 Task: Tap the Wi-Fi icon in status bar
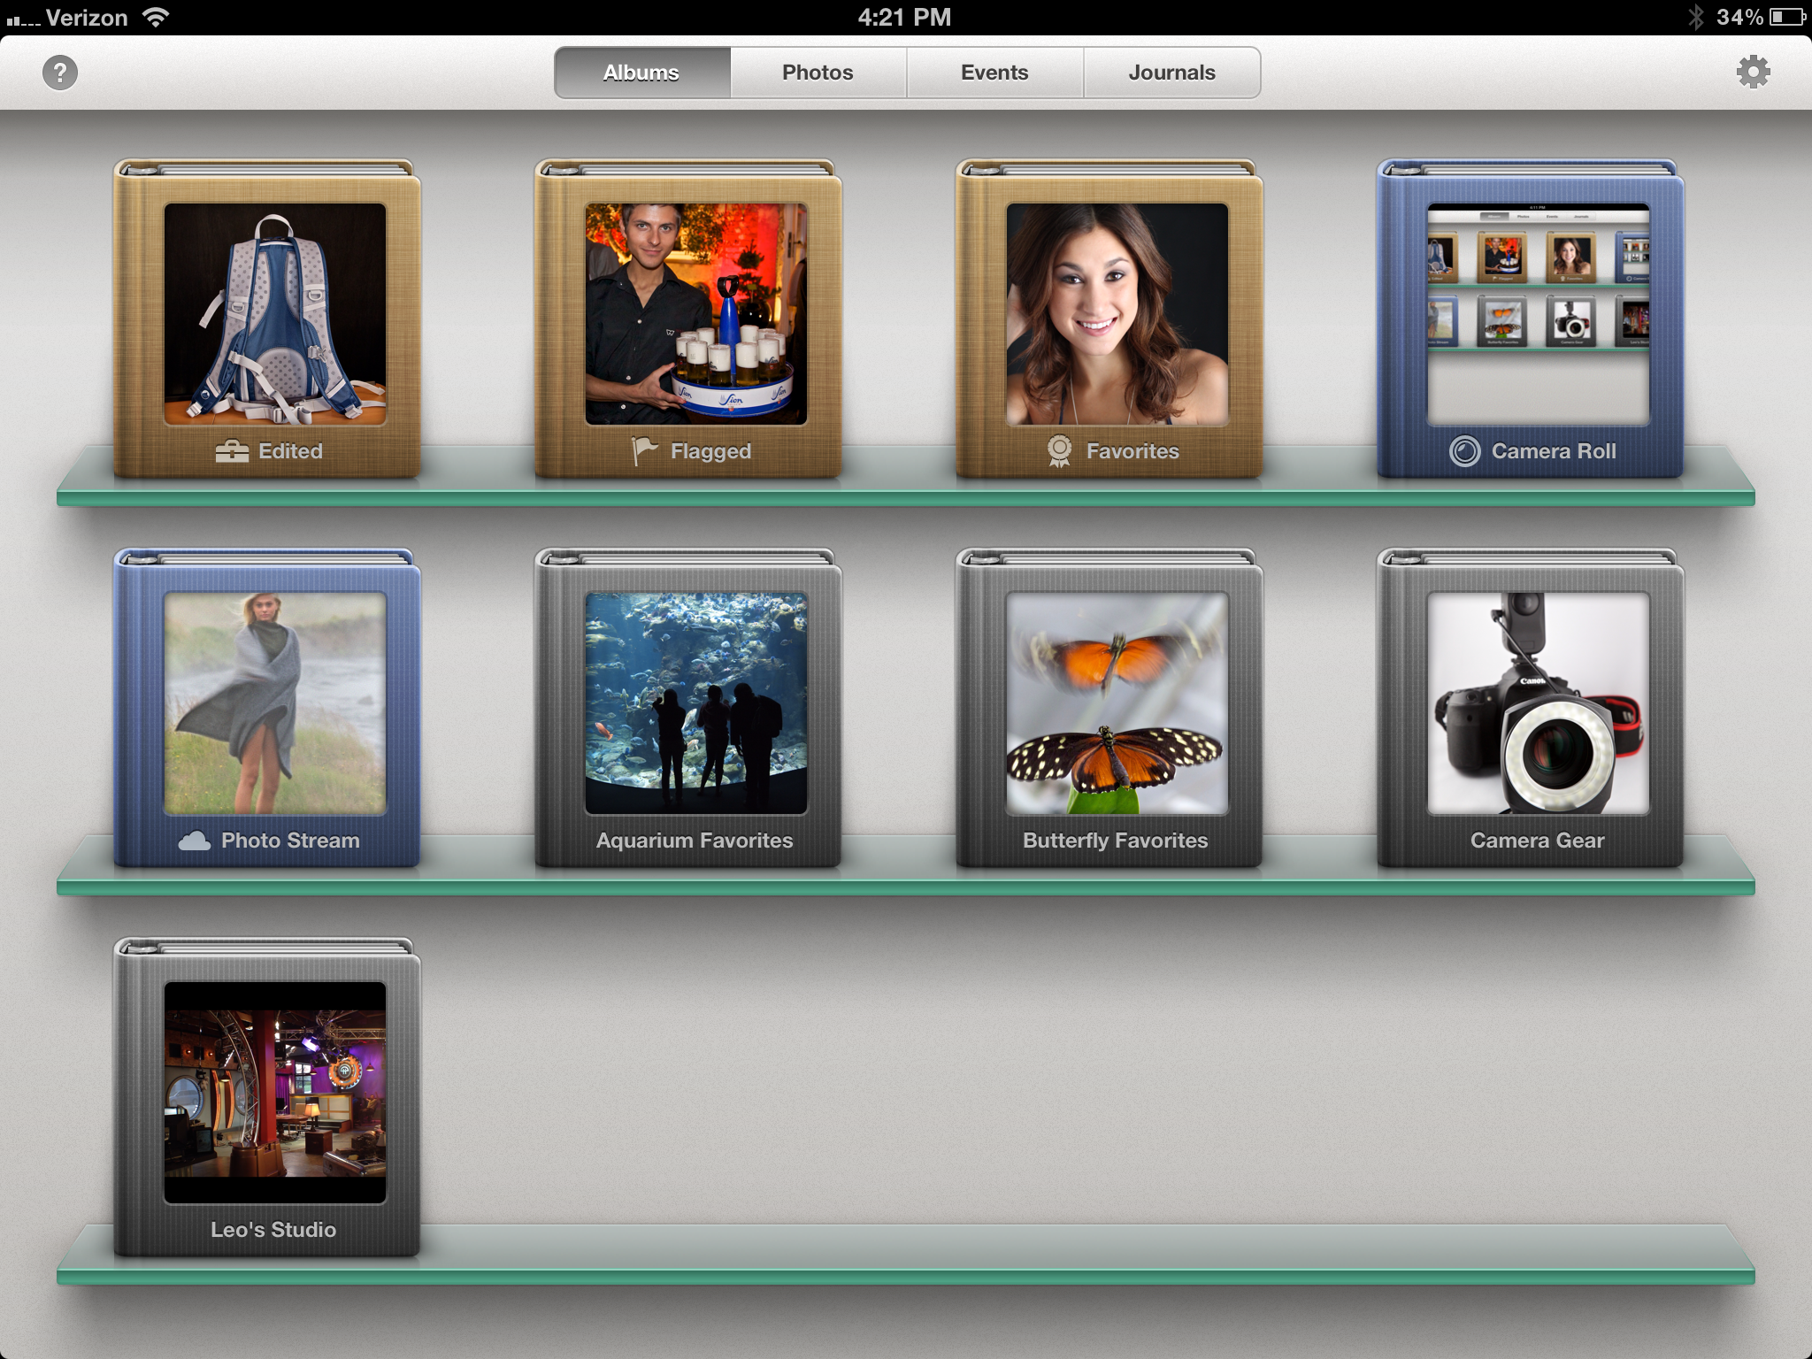point(156,17)
